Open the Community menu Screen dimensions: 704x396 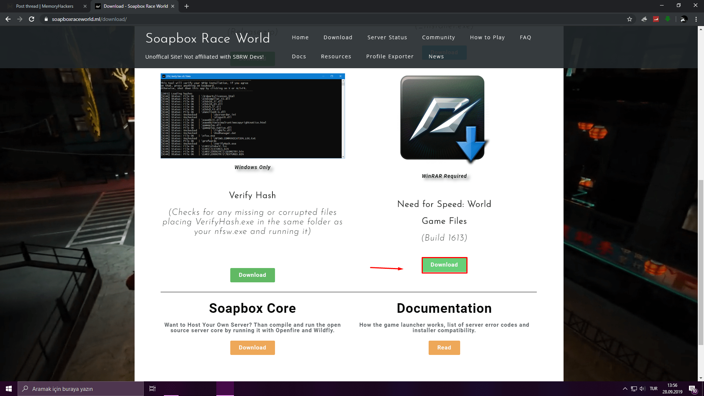pos(439,37)
